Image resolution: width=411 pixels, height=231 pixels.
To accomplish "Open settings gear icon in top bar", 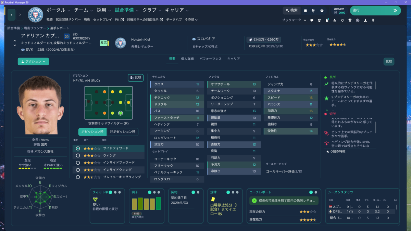I will (x=322, y=11).
